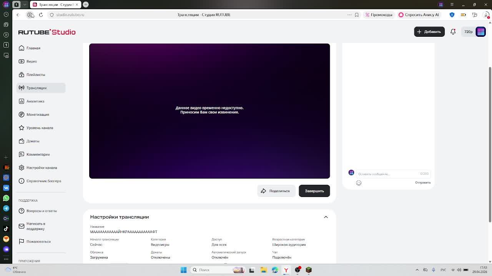Open VK icon in browser side panel
492x276 pixels.
click(6, 188)
